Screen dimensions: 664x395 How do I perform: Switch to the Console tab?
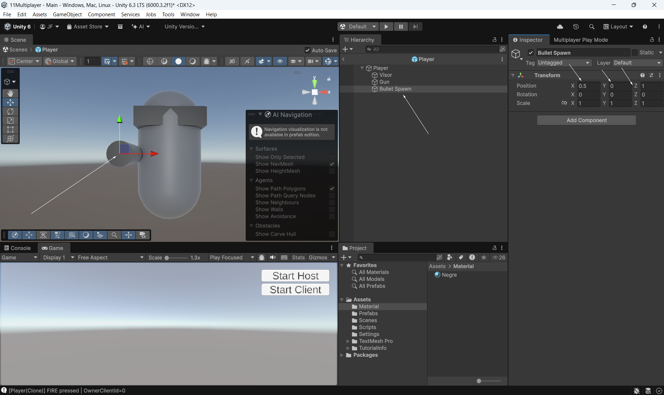(x=17, y=248)
